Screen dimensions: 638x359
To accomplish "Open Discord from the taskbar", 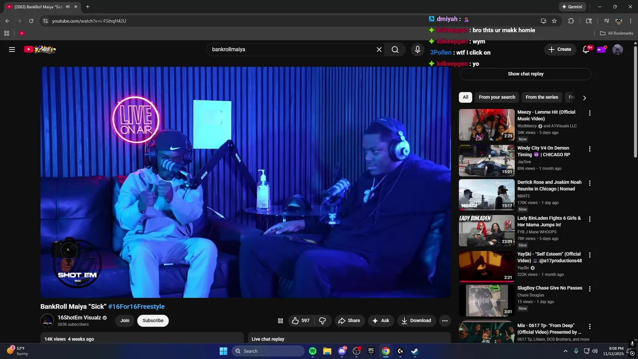I will point(342,351).
